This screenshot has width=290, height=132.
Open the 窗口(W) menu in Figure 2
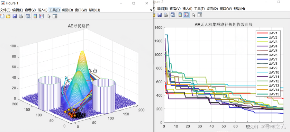(226, 9)
